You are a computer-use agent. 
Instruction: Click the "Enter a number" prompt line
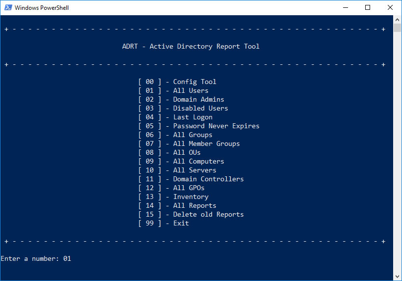coord(36,258)
